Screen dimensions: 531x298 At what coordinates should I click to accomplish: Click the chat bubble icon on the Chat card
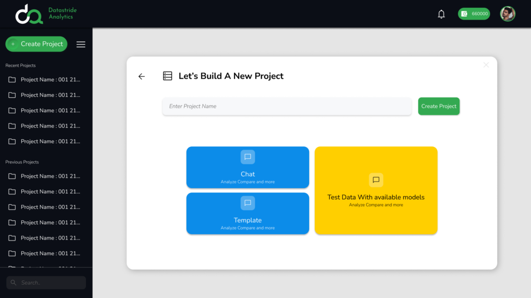point(247,157)
